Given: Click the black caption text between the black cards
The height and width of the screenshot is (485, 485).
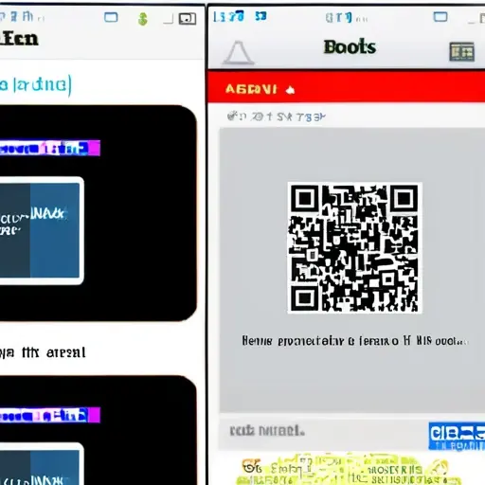Looking at the screenshot, I should point(43,352).
